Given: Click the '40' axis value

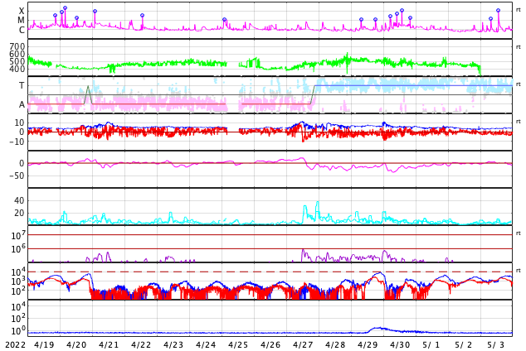Looking at the screenshot, I should (x=19, y=201).
